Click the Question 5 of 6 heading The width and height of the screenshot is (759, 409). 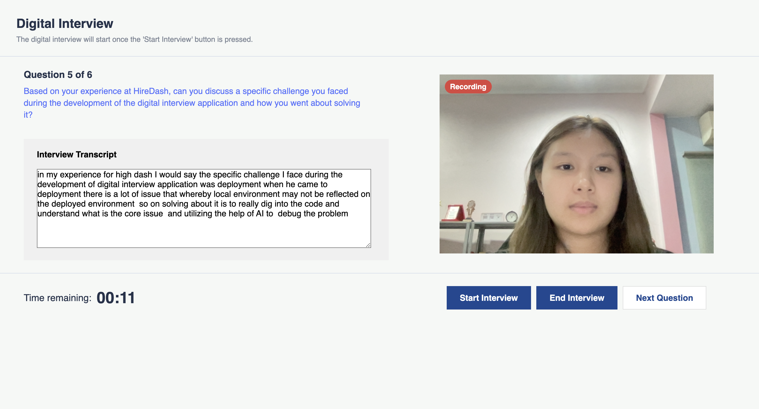pyautogui.click(x=58, y=74)
